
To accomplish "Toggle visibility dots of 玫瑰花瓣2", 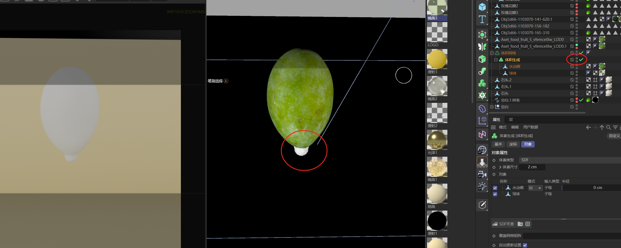I will (577, 6).
